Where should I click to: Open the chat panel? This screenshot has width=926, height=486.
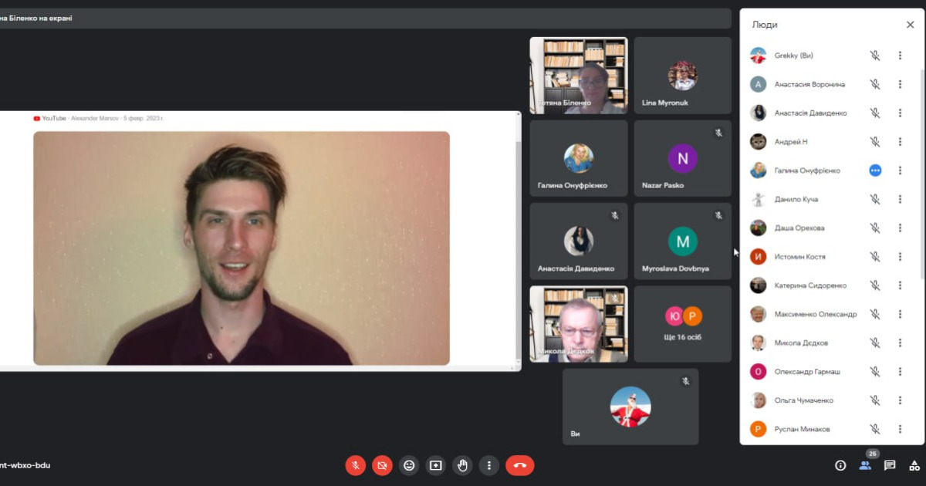890,465
